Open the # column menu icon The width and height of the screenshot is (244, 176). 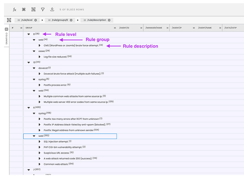pyautogui.click(x=21, y=28)
